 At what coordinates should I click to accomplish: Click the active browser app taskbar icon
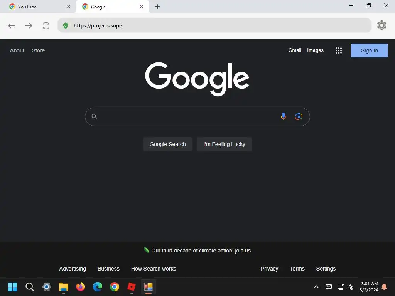click(x=149, y=287)
